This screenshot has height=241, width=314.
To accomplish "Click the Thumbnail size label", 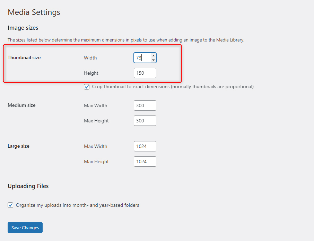I will [24, 57].
